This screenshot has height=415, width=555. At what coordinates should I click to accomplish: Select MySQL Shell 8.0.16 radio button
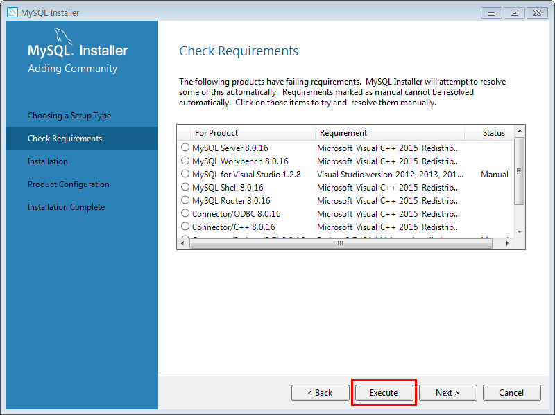point(185,187)
